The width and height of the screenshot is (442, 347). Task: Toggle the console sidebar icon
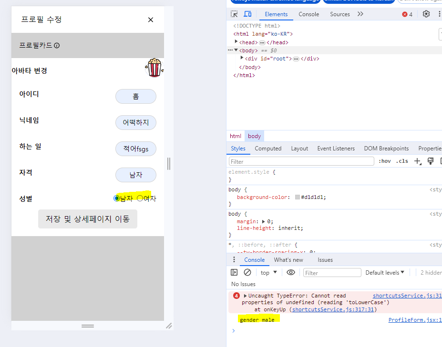pos(234,272)
